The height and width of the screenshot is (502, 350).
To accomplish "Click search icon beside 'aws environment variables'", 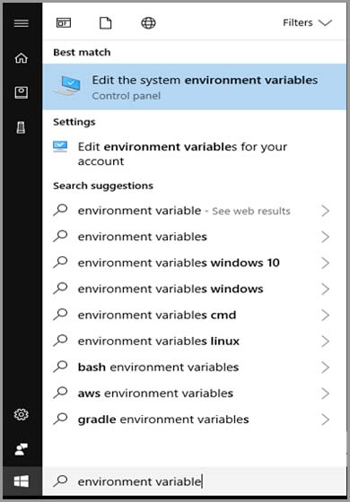I will click(60, 393).
